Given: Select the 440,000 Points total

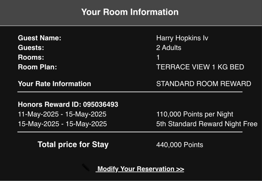Looking at the screenshot, I should 180,145.
